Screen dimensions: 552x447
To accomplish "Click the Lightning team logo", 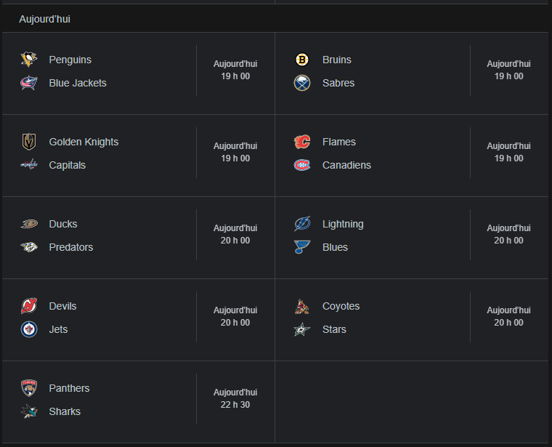I will click(302, 224).
